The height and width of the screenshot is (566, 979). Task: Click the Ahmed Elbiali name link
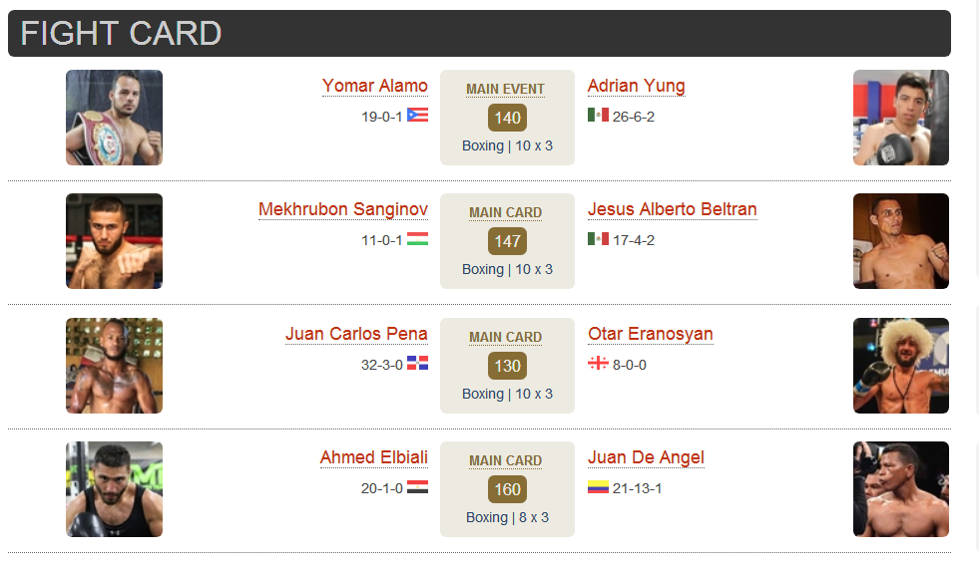tap(374, 457)
